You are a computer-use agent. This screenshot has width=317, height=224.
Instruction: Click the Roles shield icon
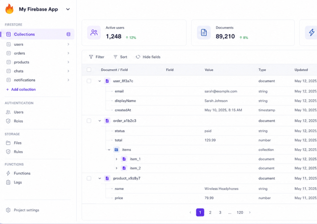[x=8, y=121]
